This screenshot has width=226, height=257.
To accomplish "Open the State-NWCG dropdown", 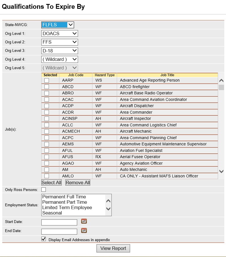I will (x=58, y=25).
